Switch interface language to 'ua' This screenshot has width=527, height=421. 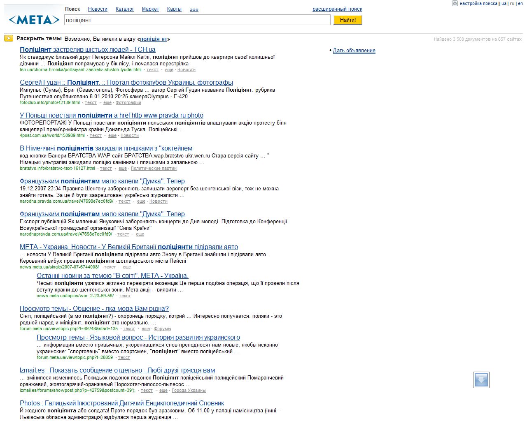coord(504,3)
